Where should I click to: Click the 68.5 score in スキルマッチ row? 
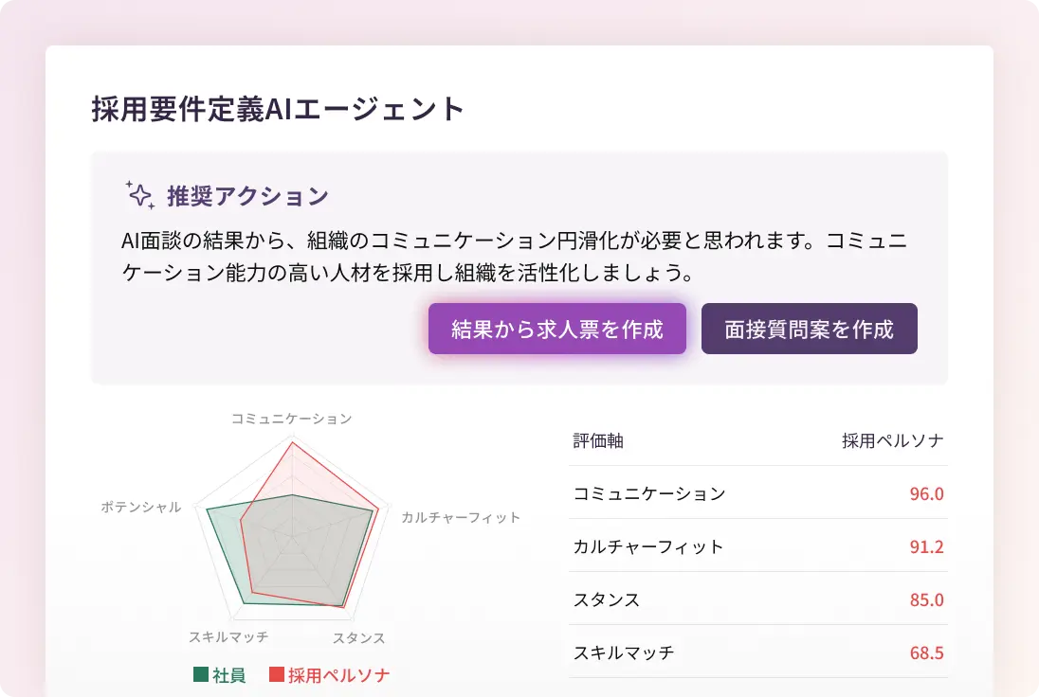[925, 652]
